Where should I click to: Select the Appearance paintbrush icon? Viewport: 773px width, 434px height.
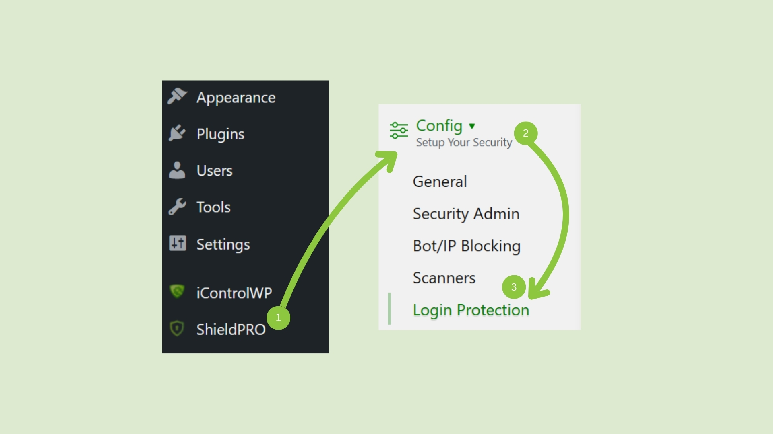tap(177, 97)
